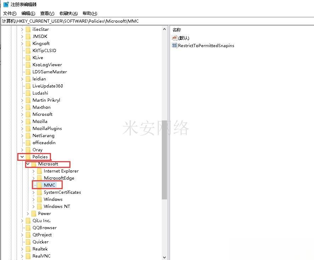314x260 pixels.
Task: Expand the JMSDK key
Action: pyautogui.click(x=22, y=36)
